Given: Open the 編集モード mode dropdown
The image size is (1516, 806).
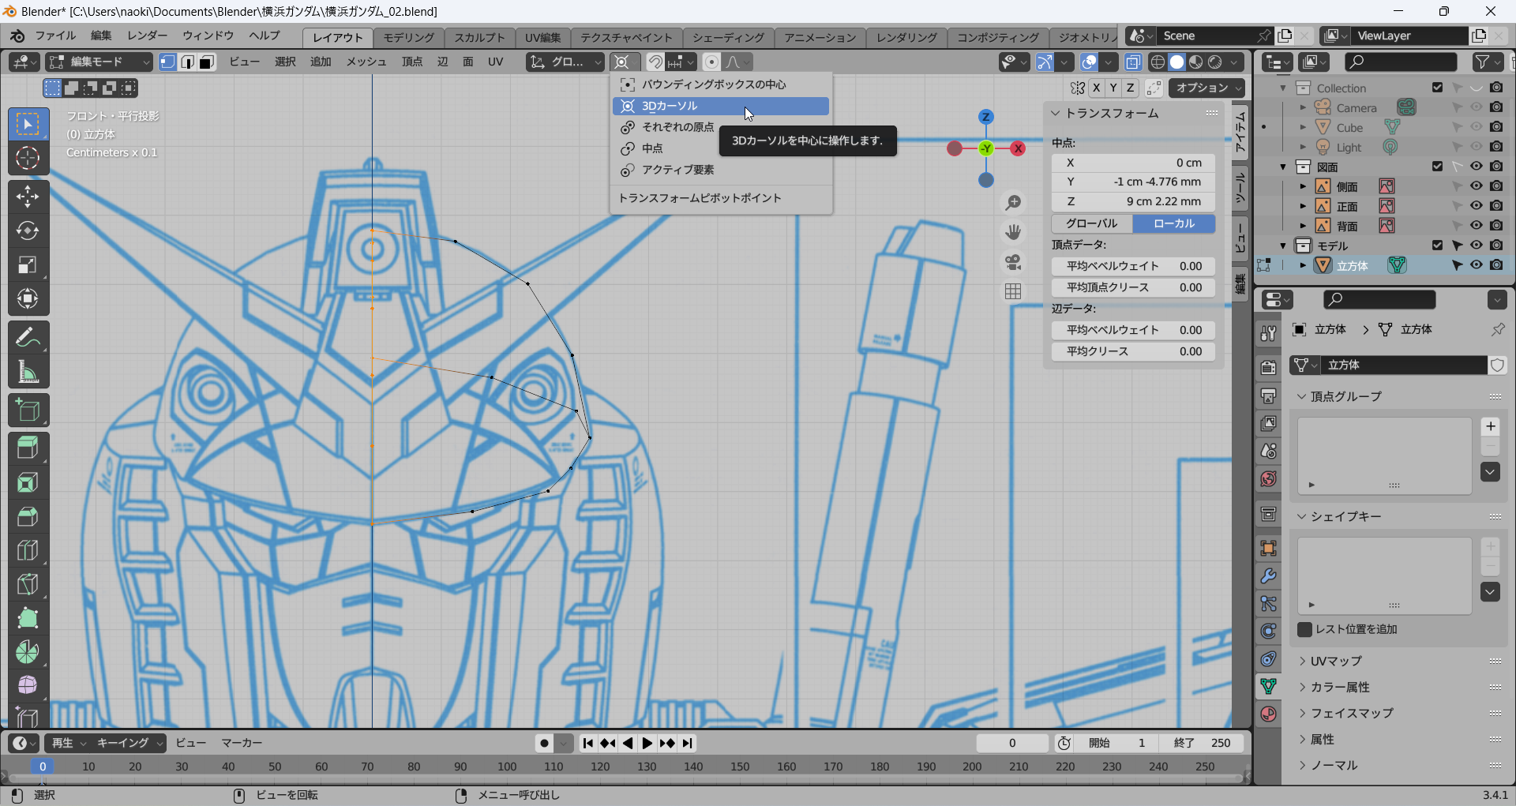Looking at the screenshot, I should pyautogui.click(x=99, y=62).
